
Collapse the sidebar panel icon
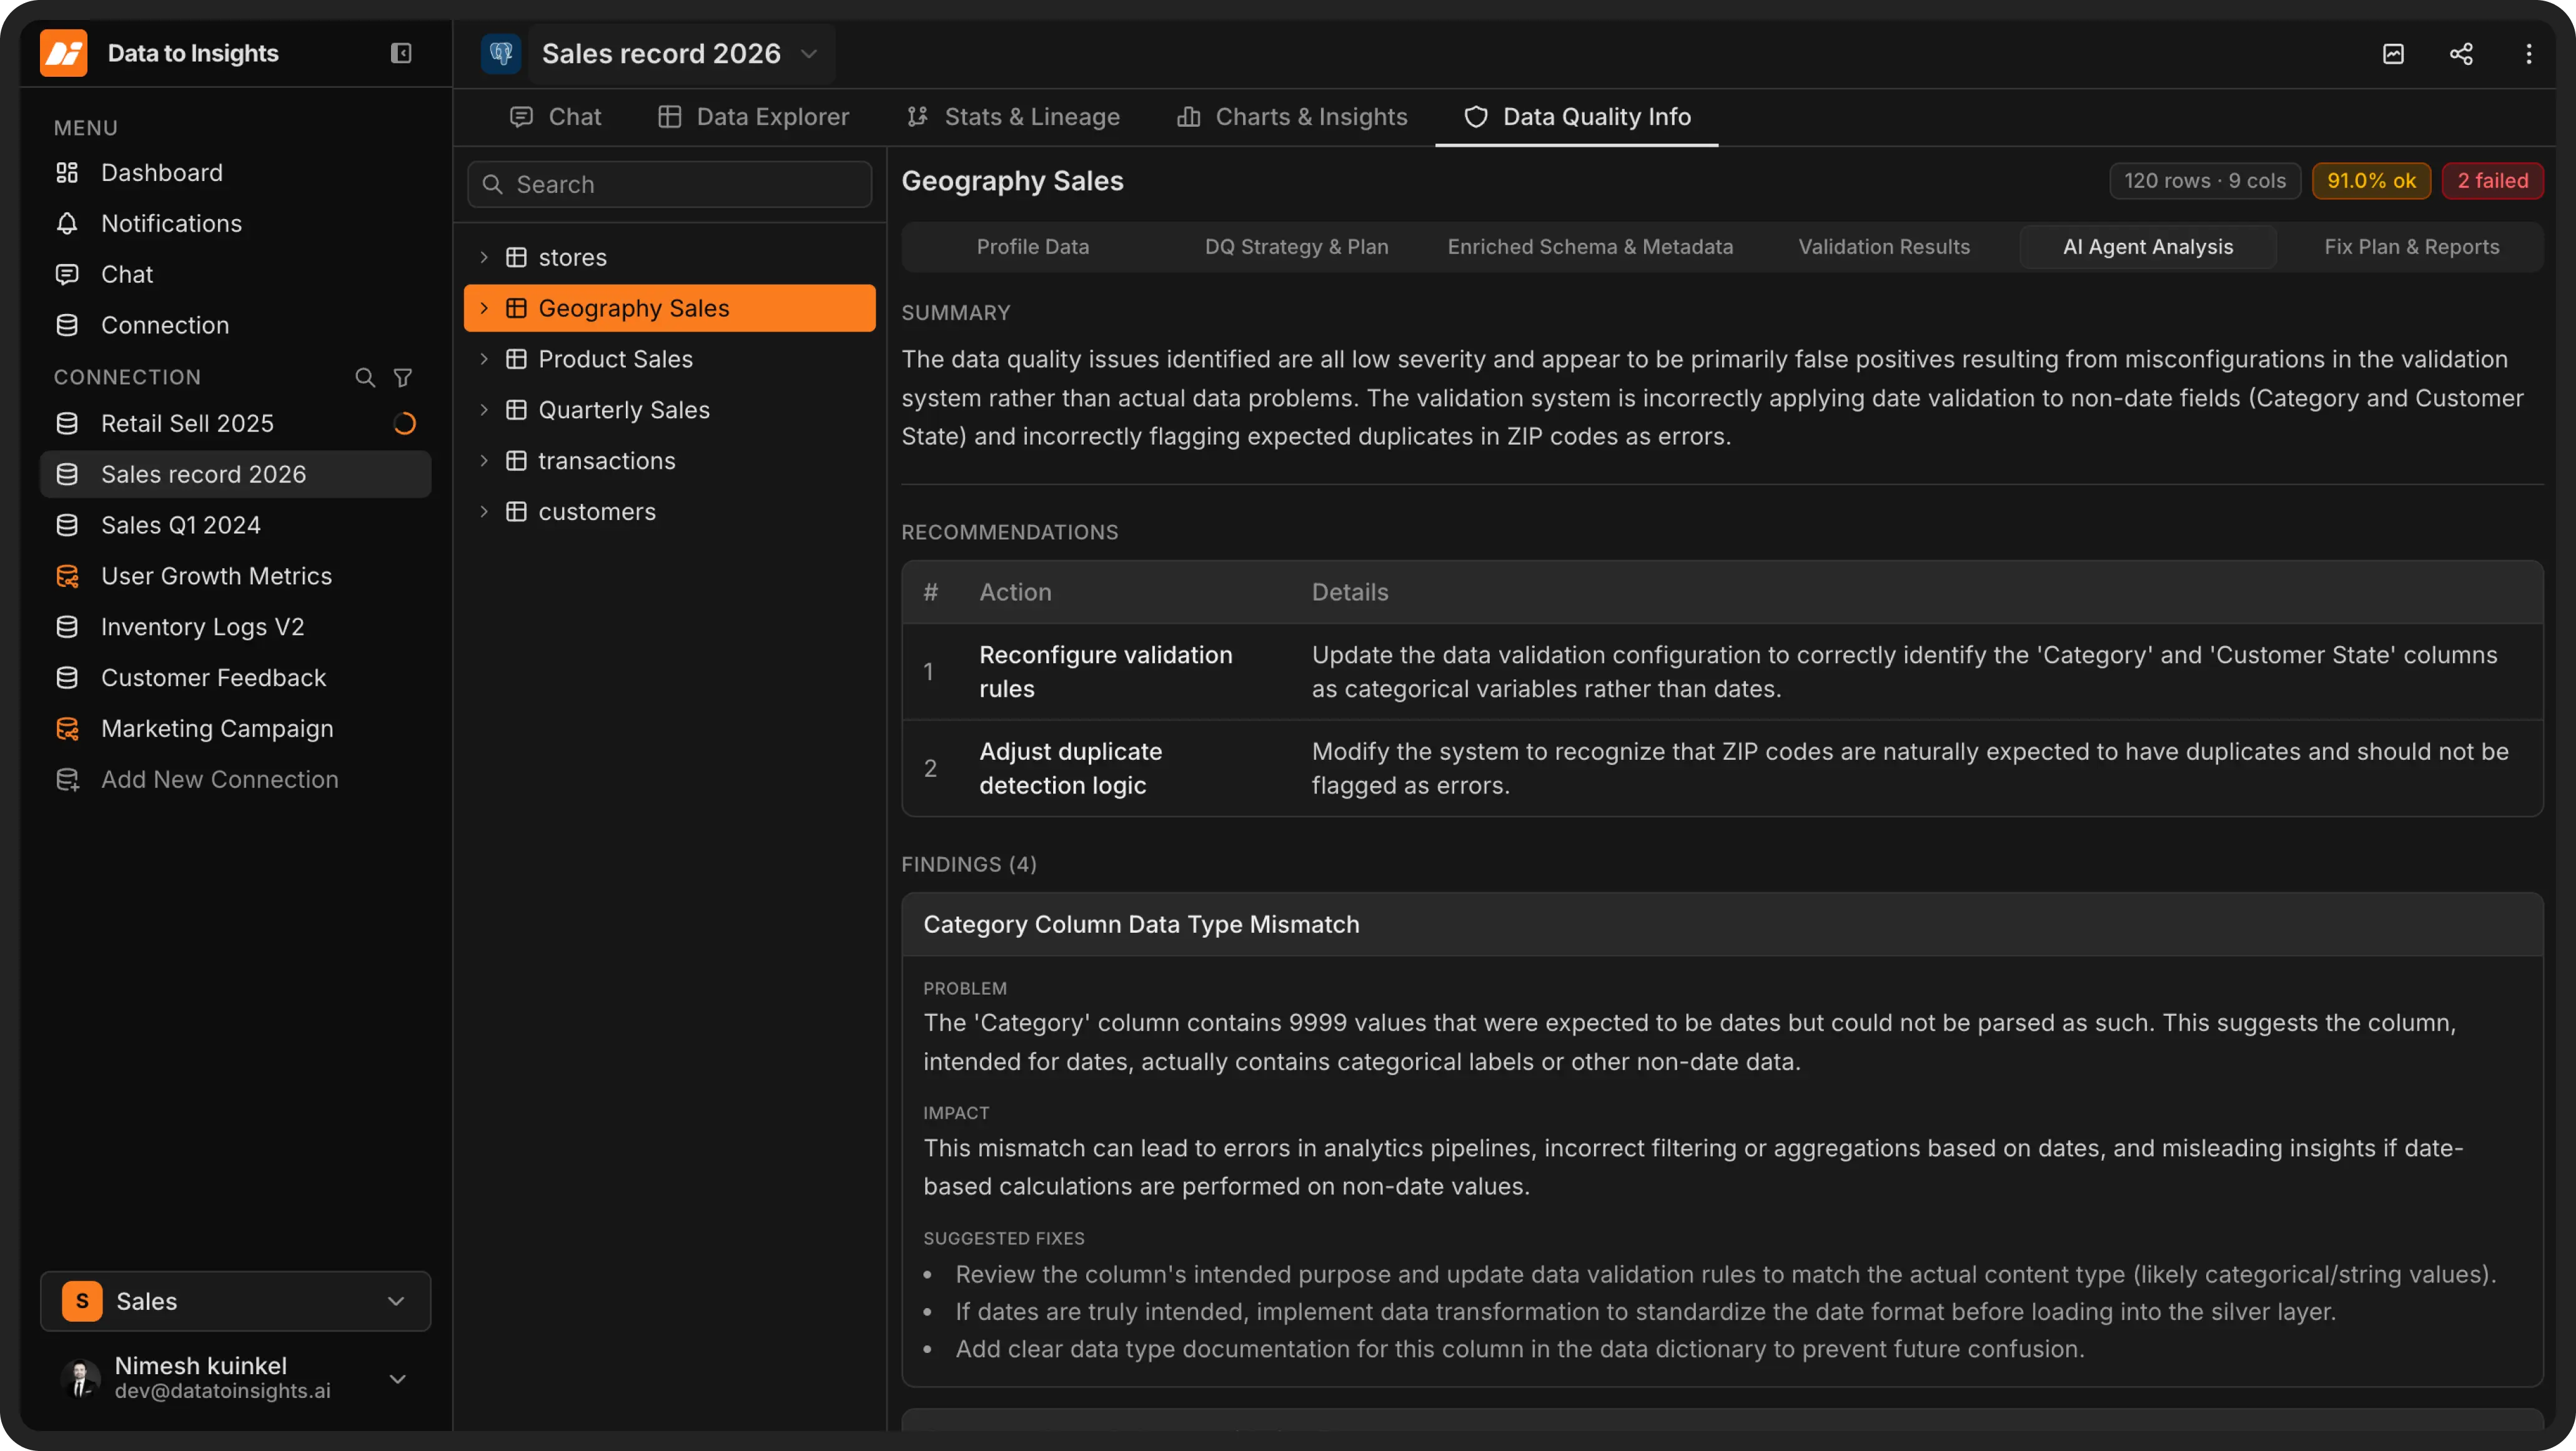pyautogui.click(x=400, y=53)
